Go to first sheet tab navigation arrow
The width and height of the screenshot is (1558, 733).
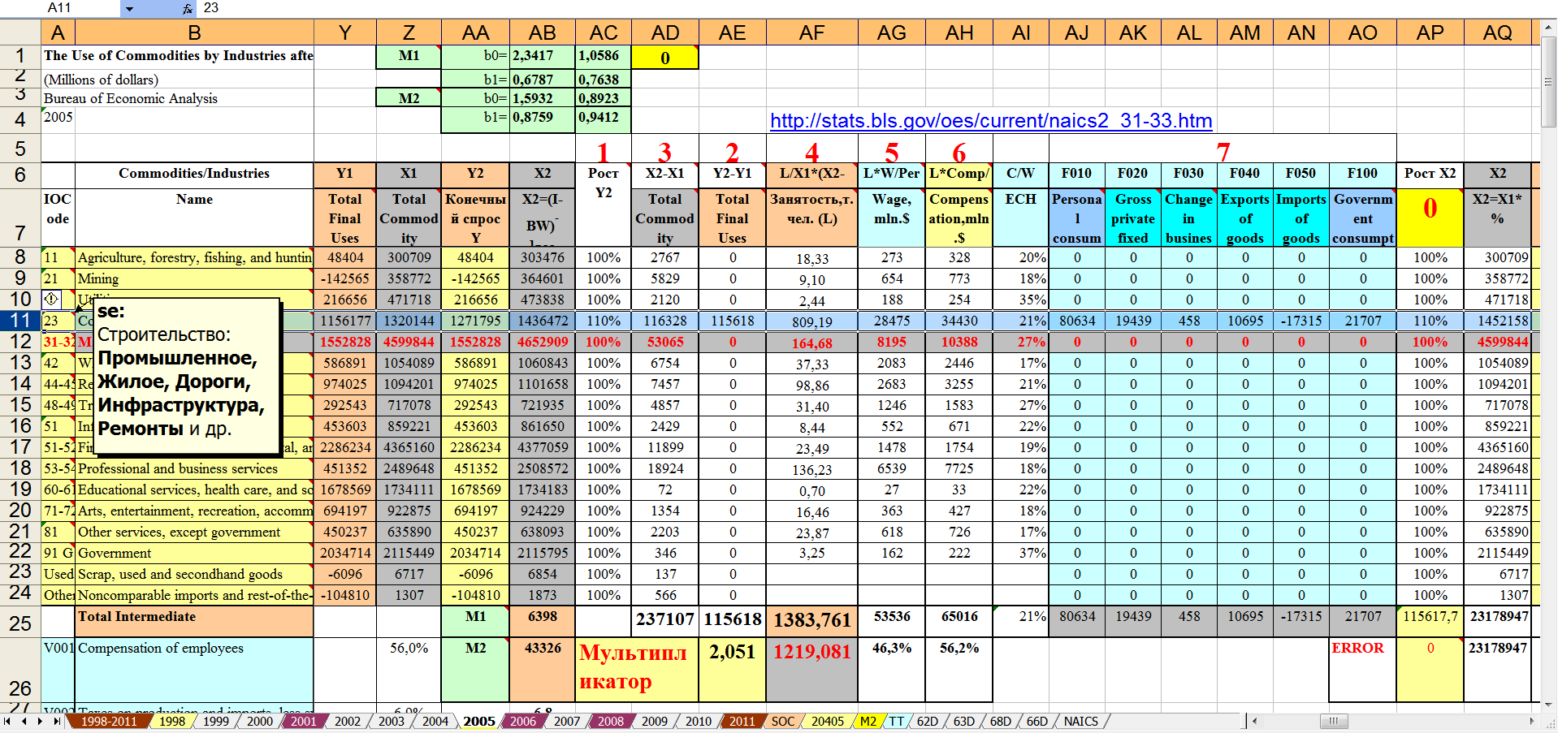click(x=7, y=721)
